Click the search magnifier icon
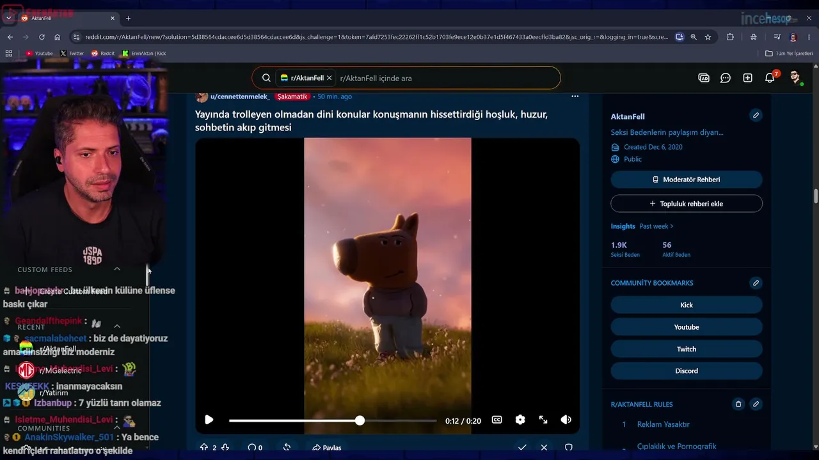 click(266, 78)
